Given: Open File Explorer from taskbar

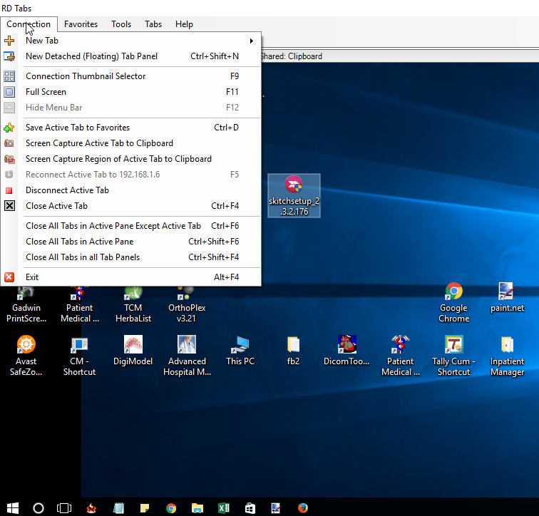Looking at the screenshot, I should coord(197,508).
